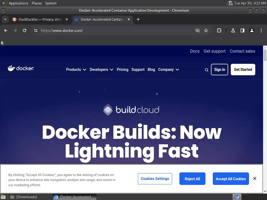This screenshot has height=200, width=267.
Task: View site information icon in address bar
Action: (35, 30)
